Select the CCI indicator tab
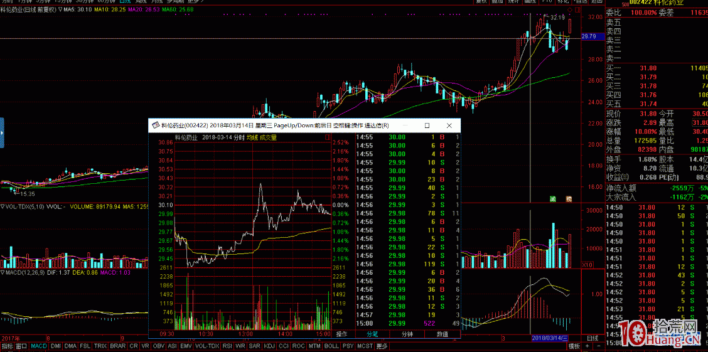Image resolution: width=708 pixels, height=352 pixels. [x=284, y=346]
